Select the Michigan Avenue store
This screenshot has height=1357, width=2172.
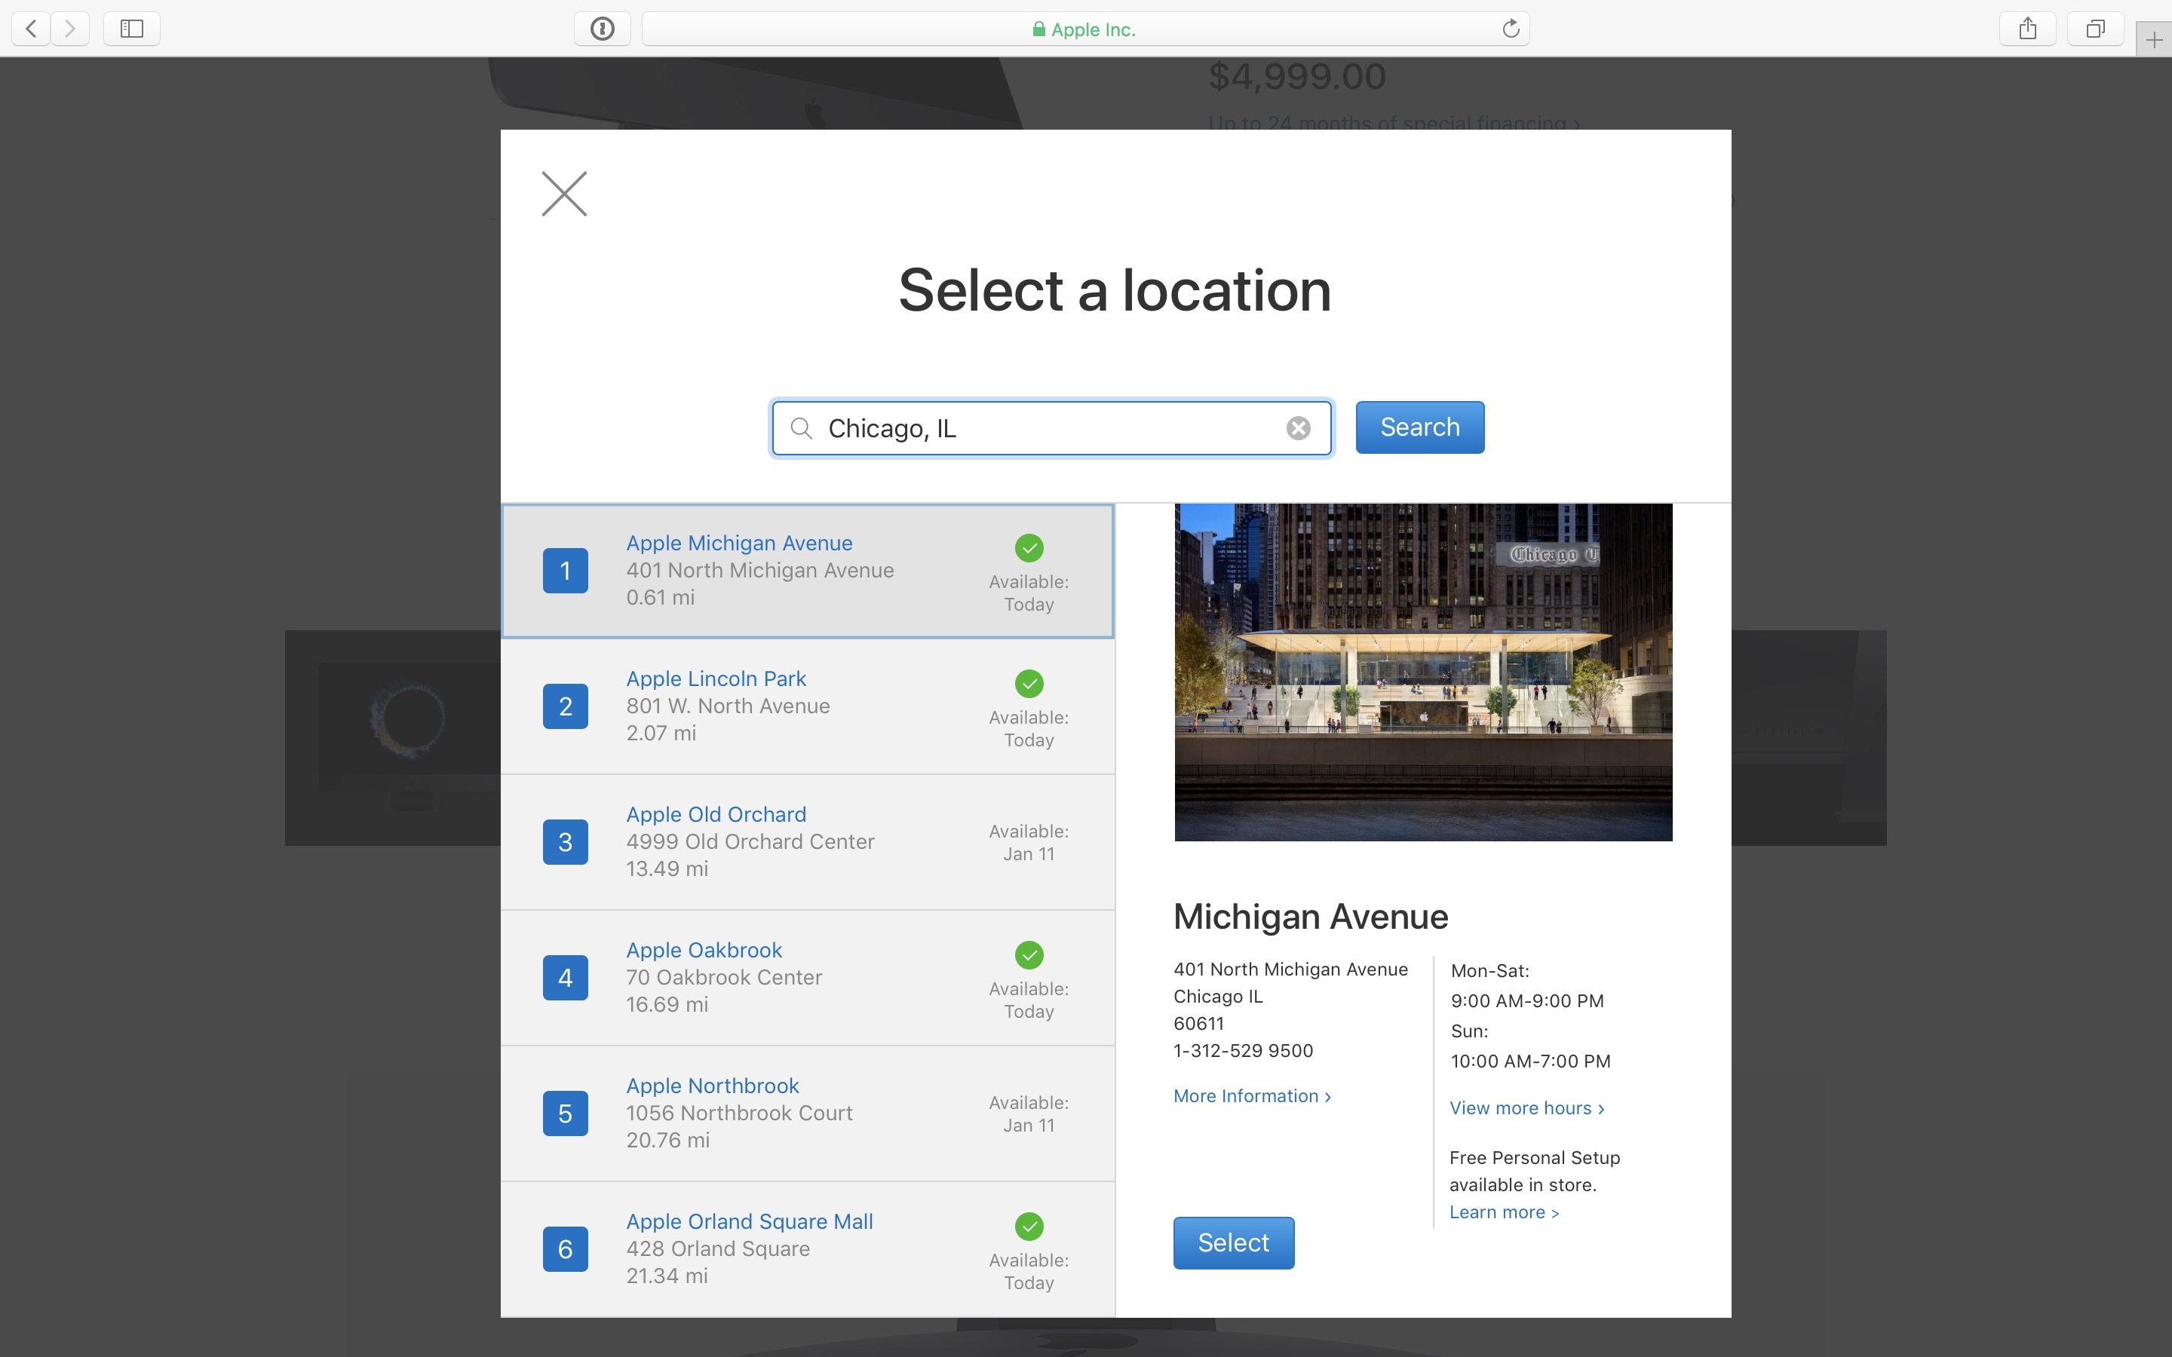tap(1233, 1242)
